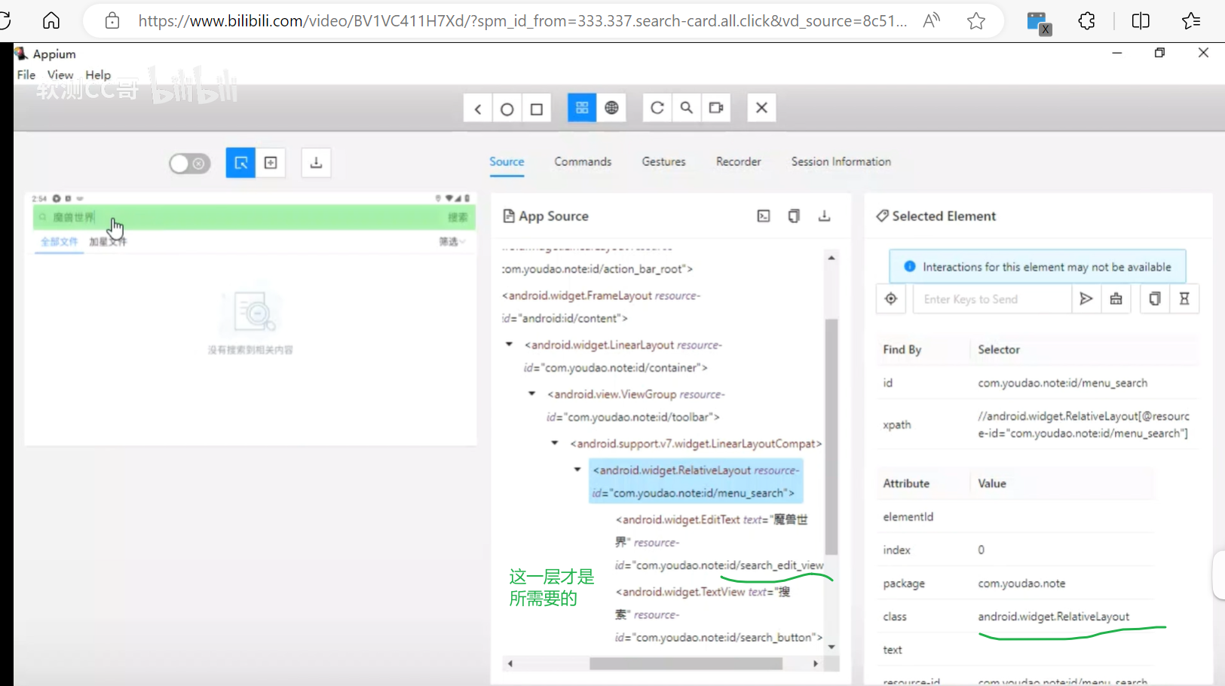Add page to favorites star icon
The width and height of the screenshot is (1225, 686).
point(976,21)
